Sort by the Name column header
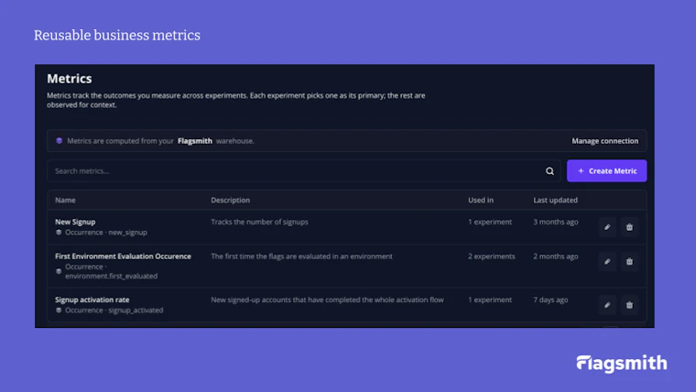696x392 pixels. [65, 201]
